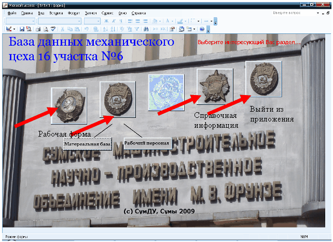Click the View mode icon on the toolbar
Screen dimensions: 333x242
9,29
